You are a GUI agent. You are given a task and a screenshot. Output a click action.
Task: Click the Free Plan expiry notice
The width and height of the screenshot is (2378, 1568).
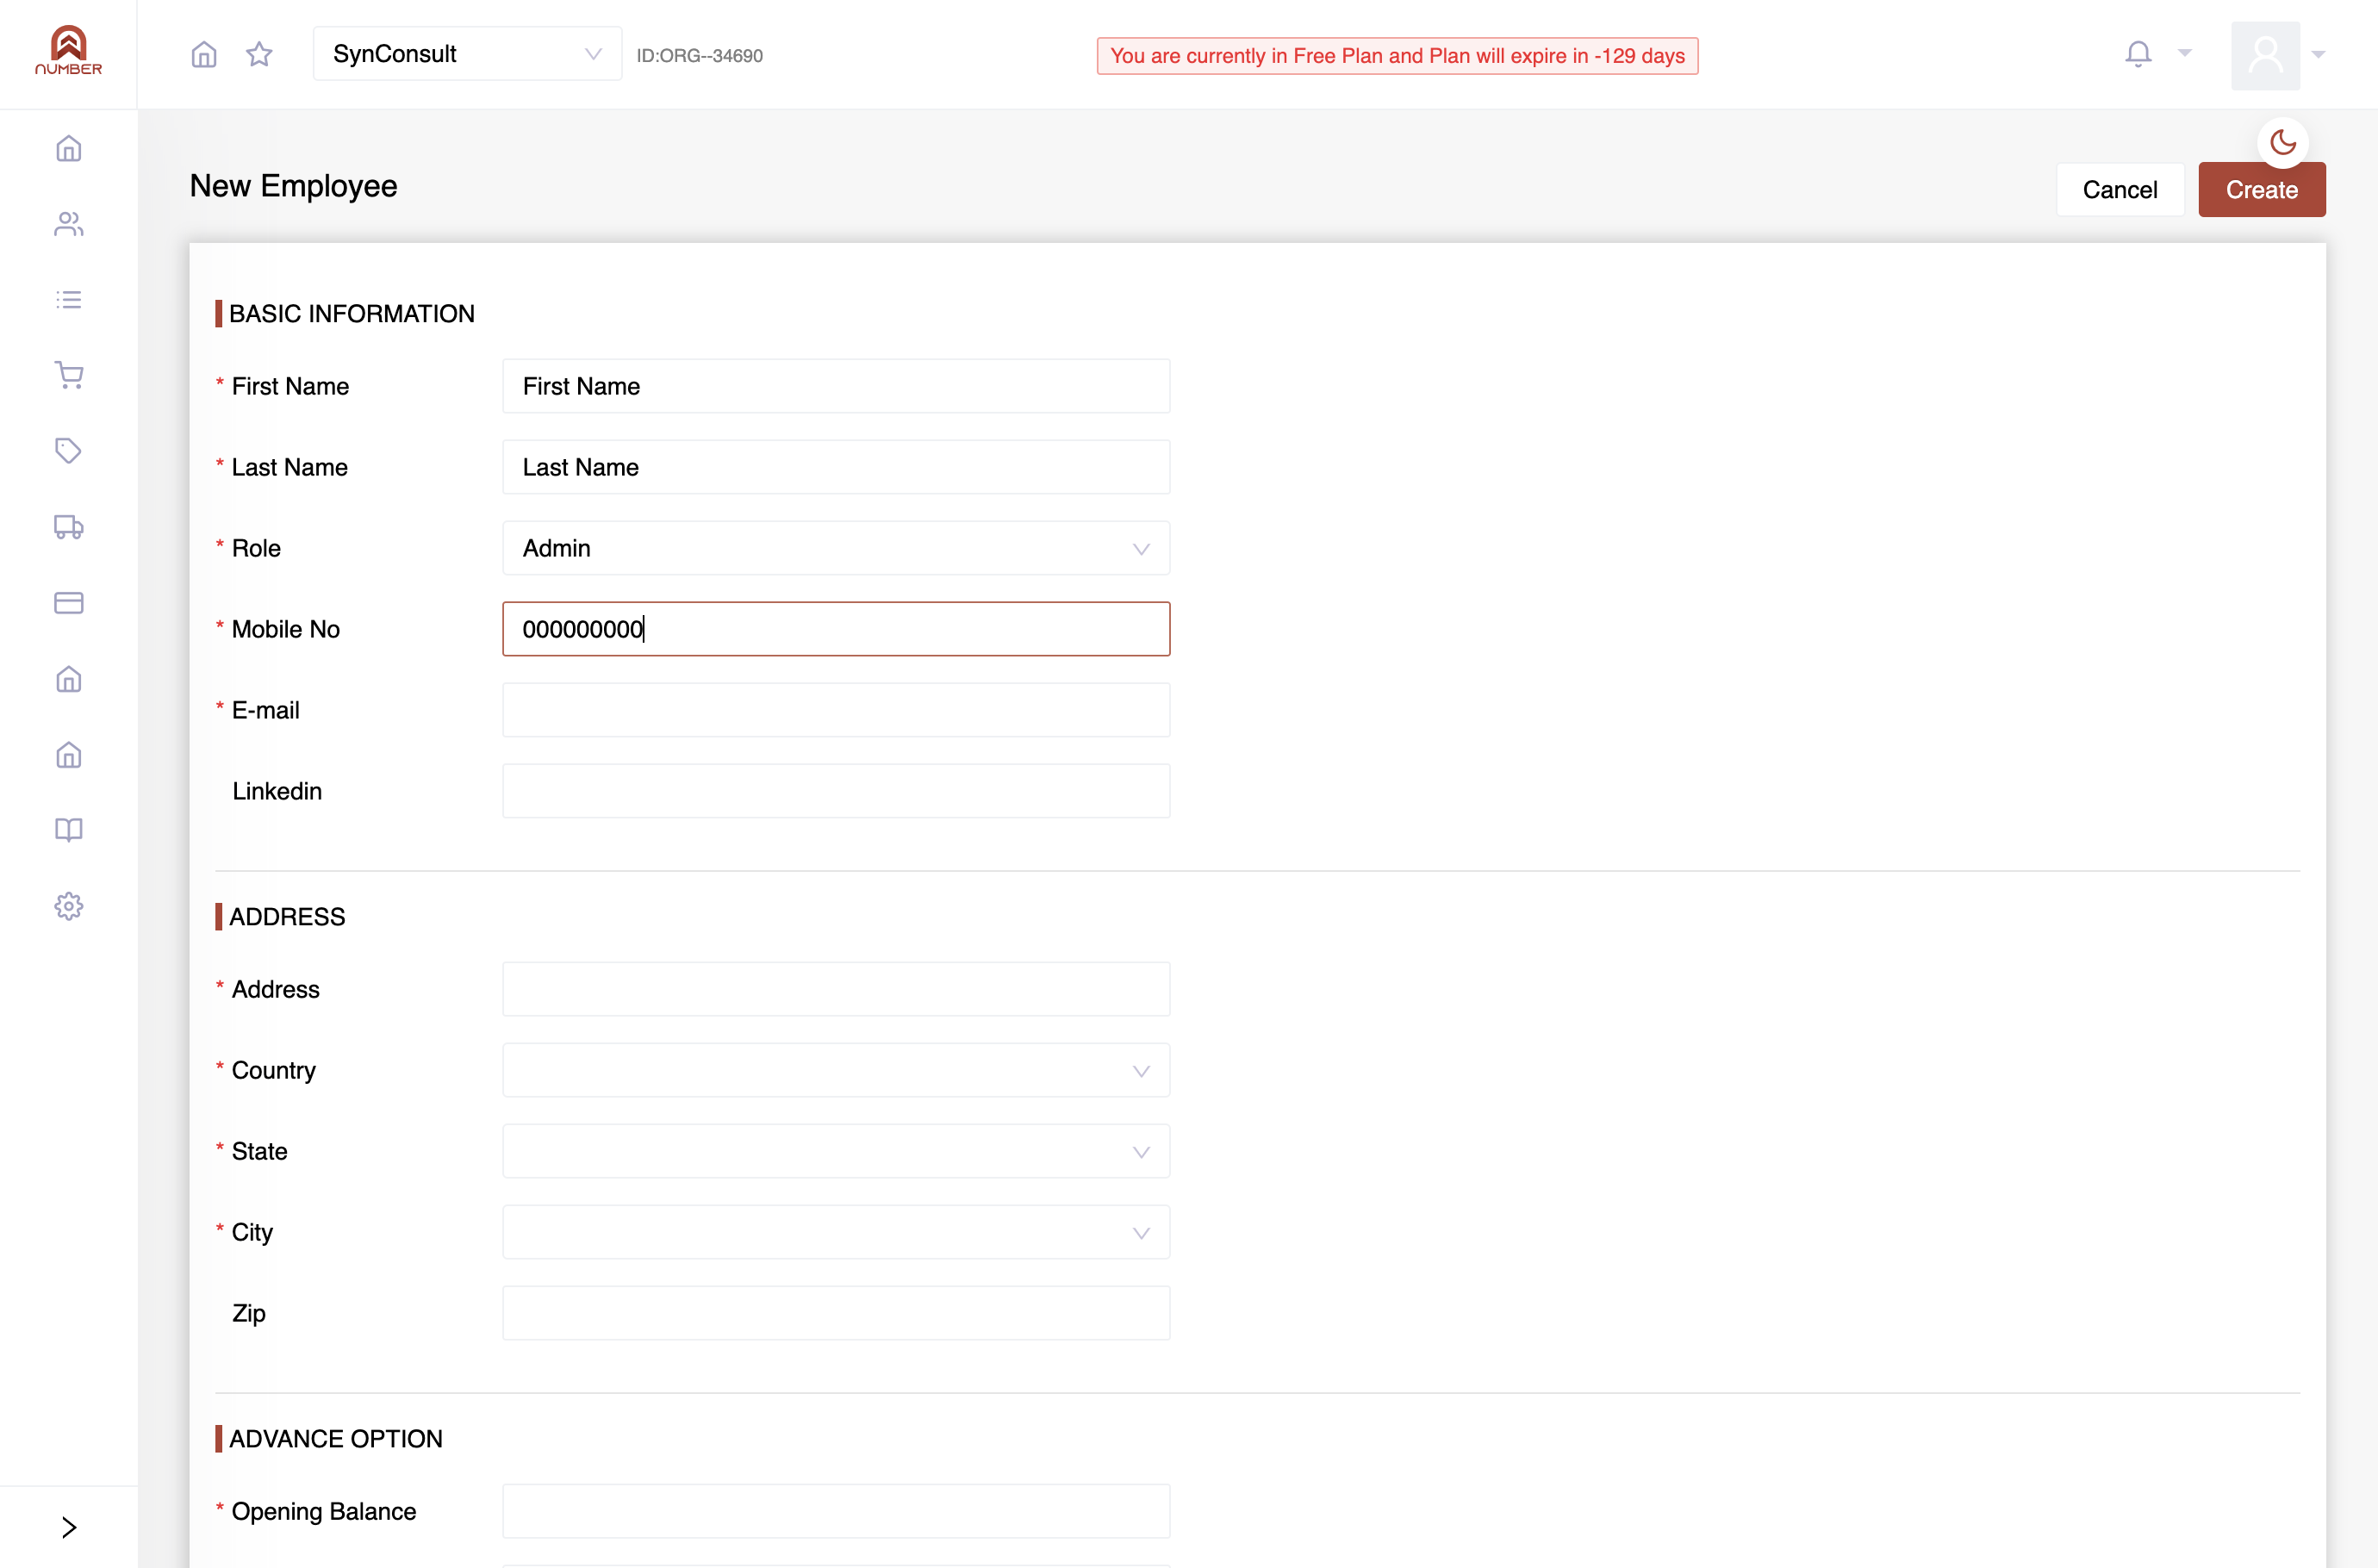tap(1397, 56)
